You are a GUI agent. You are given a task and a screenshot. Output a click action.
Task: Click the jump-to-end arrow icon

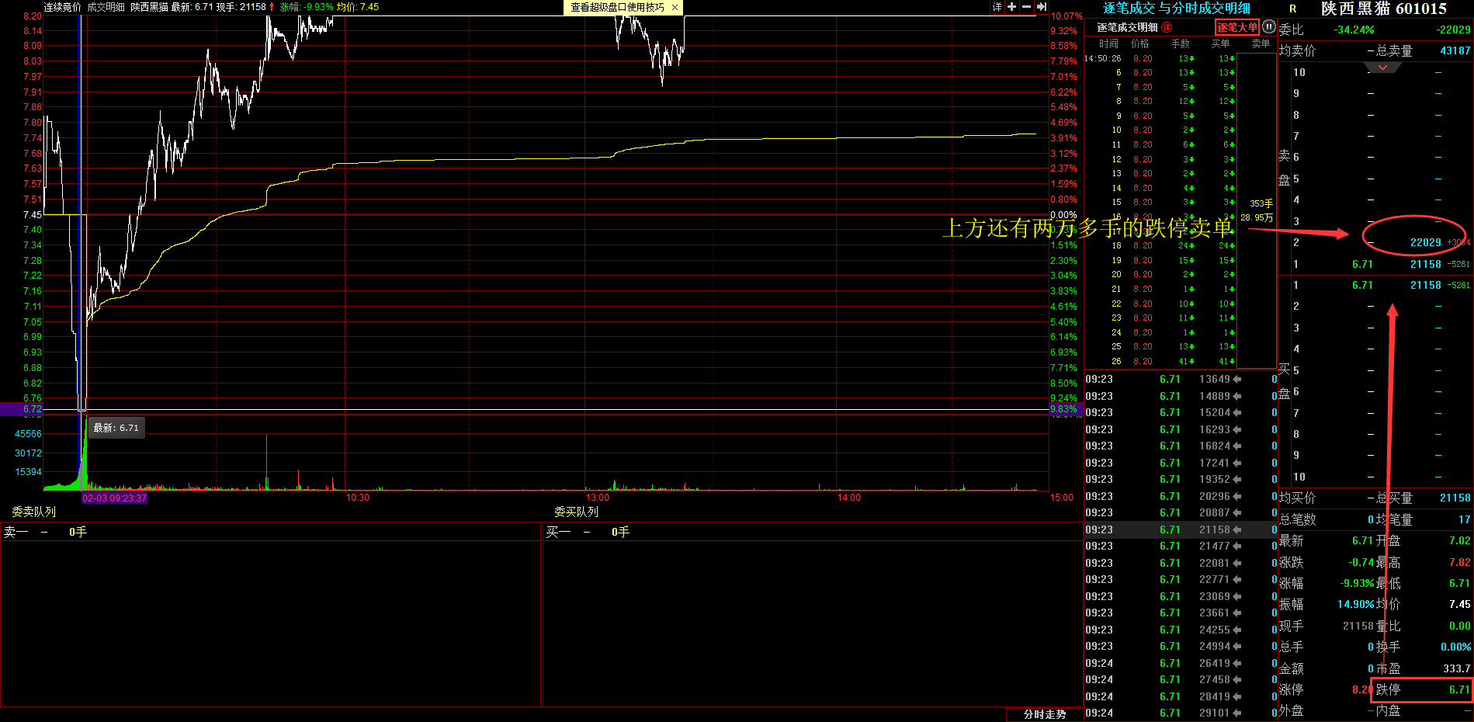click(x=1042, y=7)
